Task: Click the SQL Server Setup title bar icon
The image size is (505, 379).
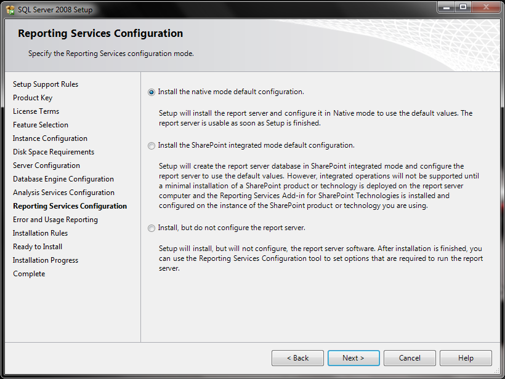Action: coord(10,10)
